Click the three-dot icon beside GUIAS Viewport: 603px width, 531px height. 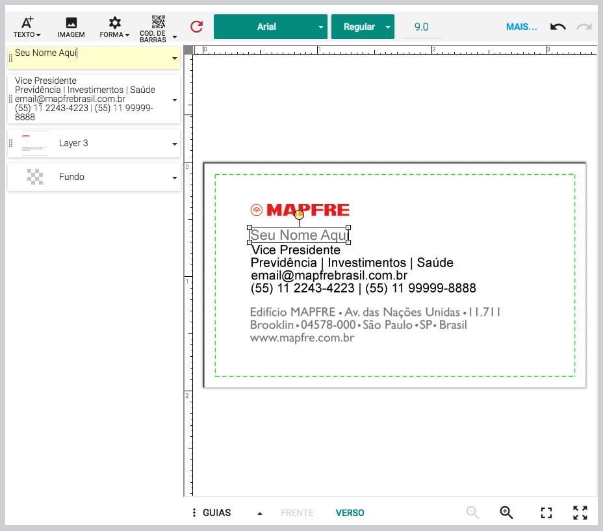[x=194, y=513]
